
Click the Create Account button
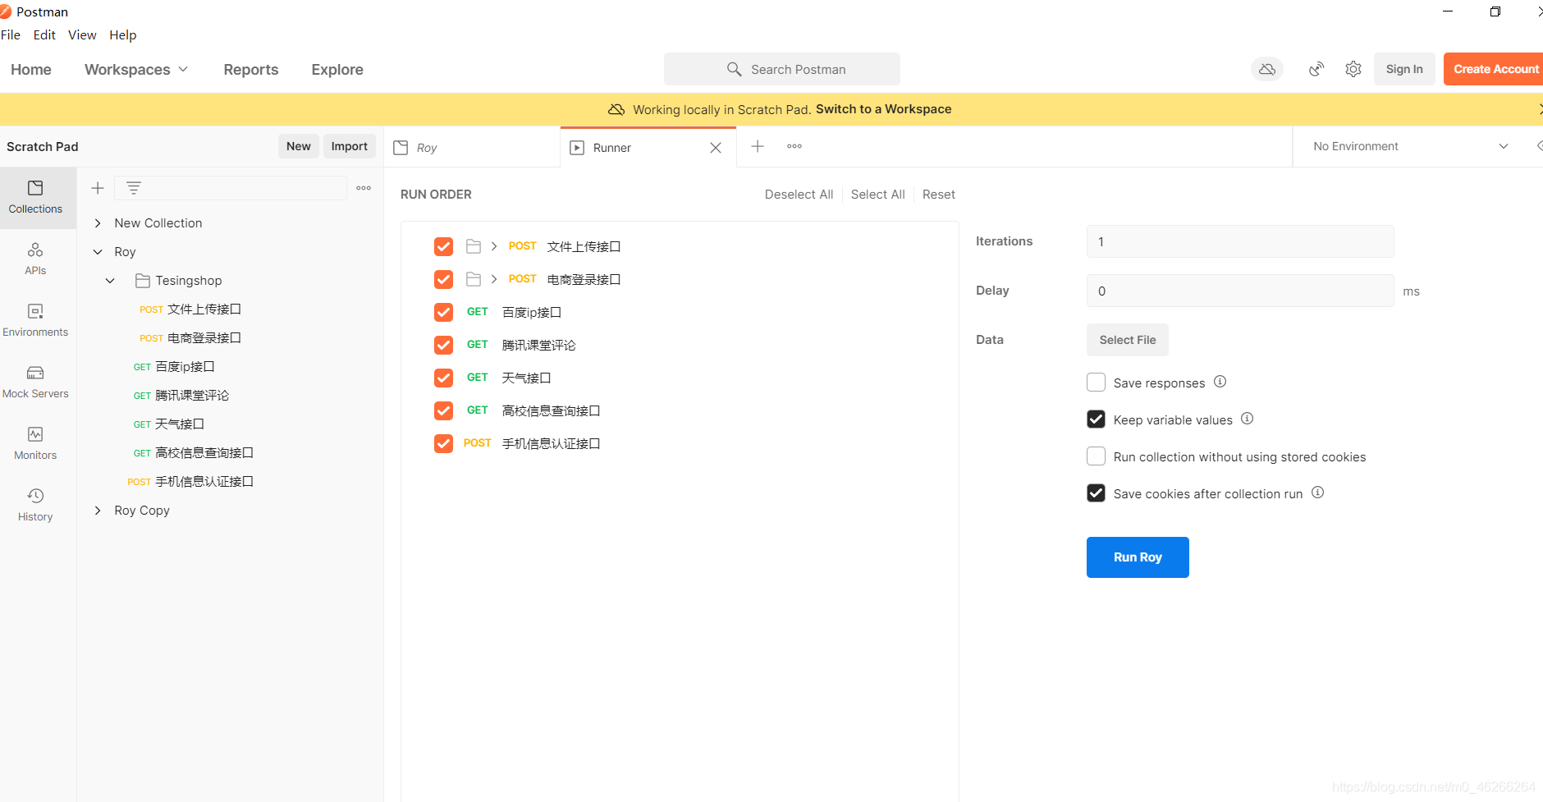pyautogui.click(x=1495, y=69)
